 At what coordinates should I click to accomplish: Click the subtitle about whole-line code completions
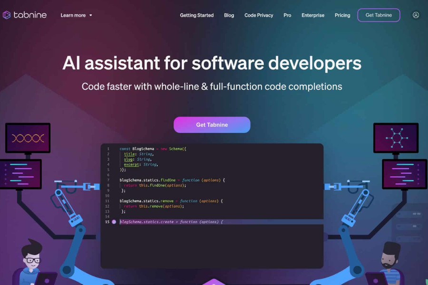(x=212, y=87)
